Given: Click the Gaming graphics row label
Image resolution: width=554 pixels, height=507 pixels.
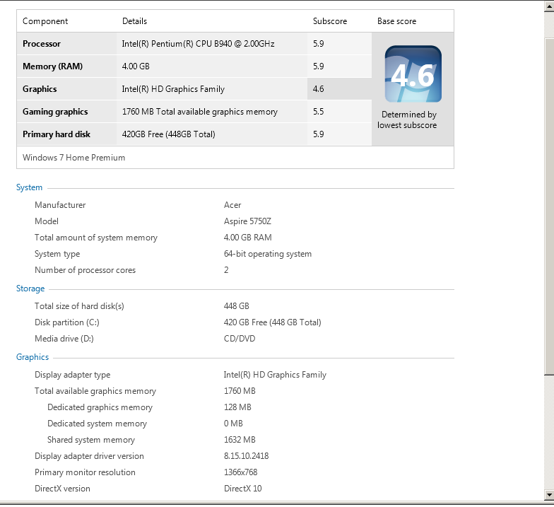Looking at the screenshot, I should click(x=55, y=112).
